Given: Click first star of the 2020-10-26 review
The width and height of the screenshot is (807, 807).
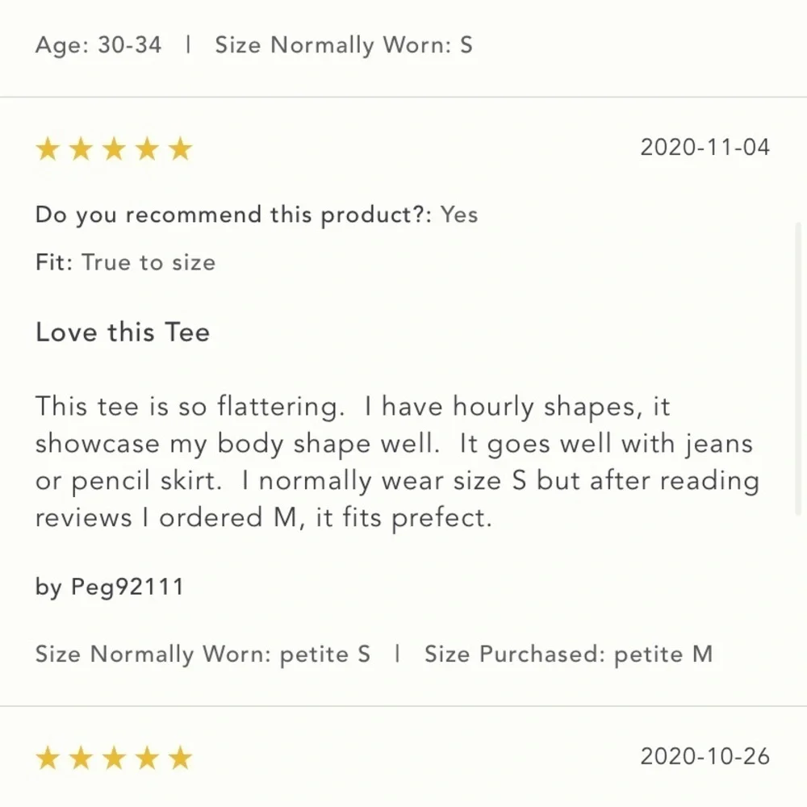Looking at the screenshot, I should pos(48,759).
